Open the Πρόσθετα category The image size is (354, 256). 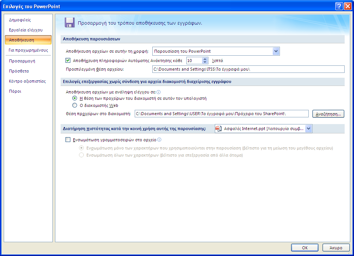point(19,71)
